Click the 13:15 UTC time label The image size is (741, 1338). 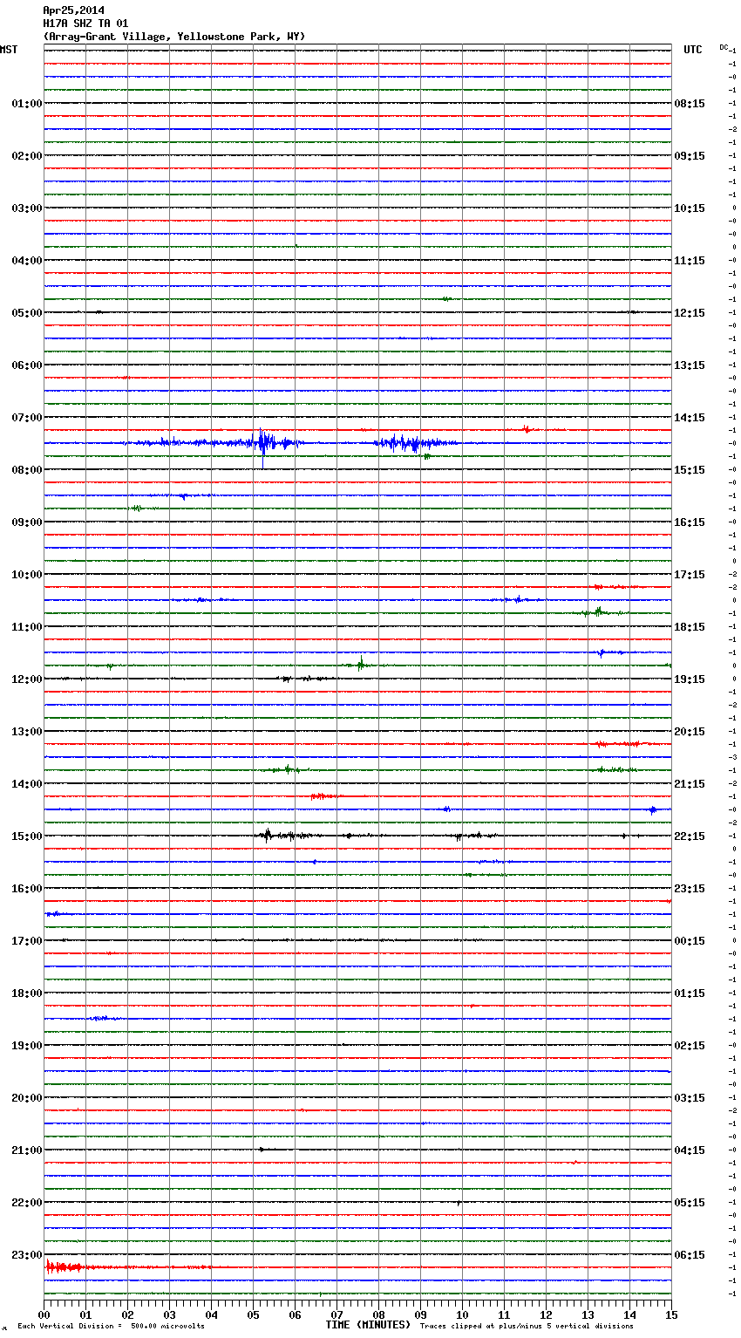coord(690,365)
